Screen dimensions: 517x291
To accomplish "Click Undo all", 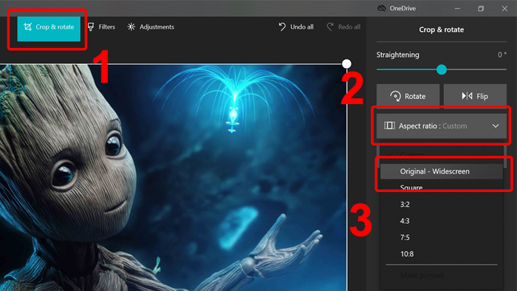I will (x=296, y=27).
